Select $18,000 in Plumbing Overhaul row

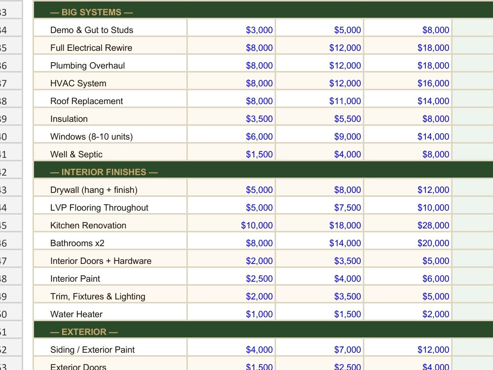(x=408, y=63)
